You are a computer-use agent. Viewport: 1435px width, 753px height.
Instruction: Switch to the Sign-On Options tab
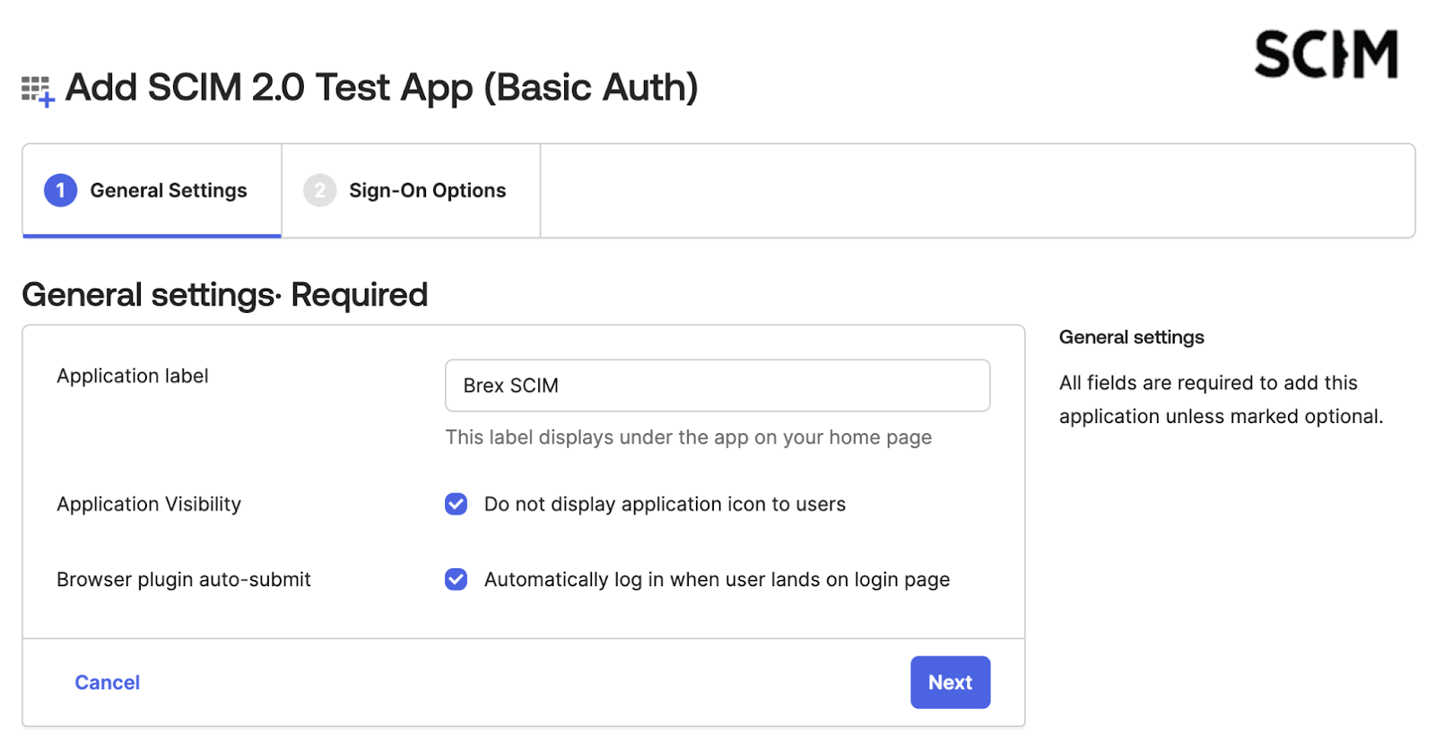427,190
